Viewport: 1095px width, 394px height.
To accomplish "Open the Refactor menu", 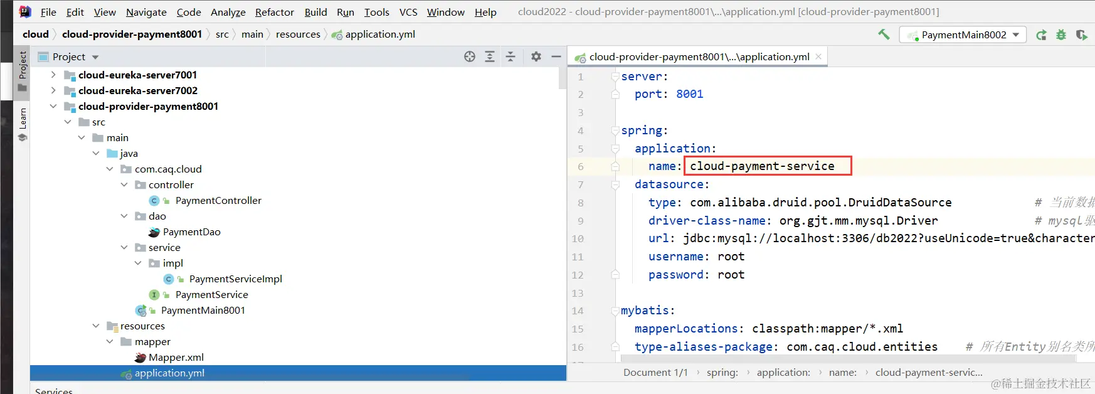I will click(x=274, y=12).
